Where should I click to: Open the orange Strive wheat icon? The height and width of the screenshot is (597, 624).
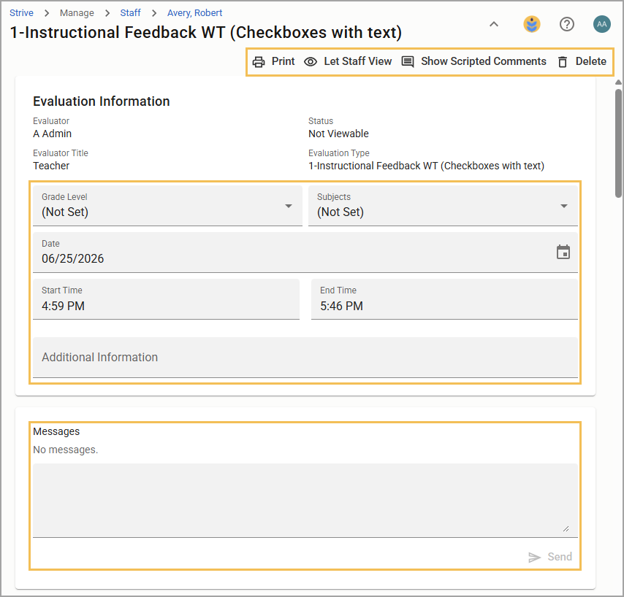[532, 24]
